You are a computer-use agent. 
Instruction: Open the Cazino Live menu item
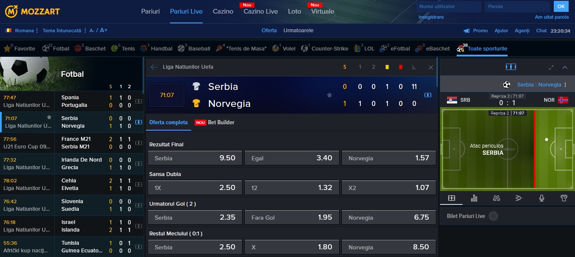[x=260, y=11]
